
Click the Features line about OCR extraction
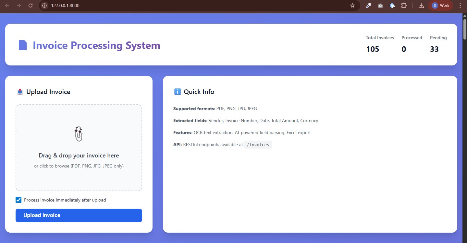(242, 133)
